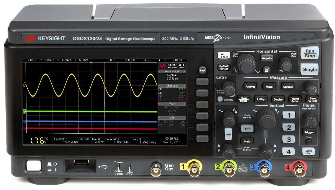Push the large Vertical scale knob
Screen dimensions: 335x190
(x=266, y=119)
